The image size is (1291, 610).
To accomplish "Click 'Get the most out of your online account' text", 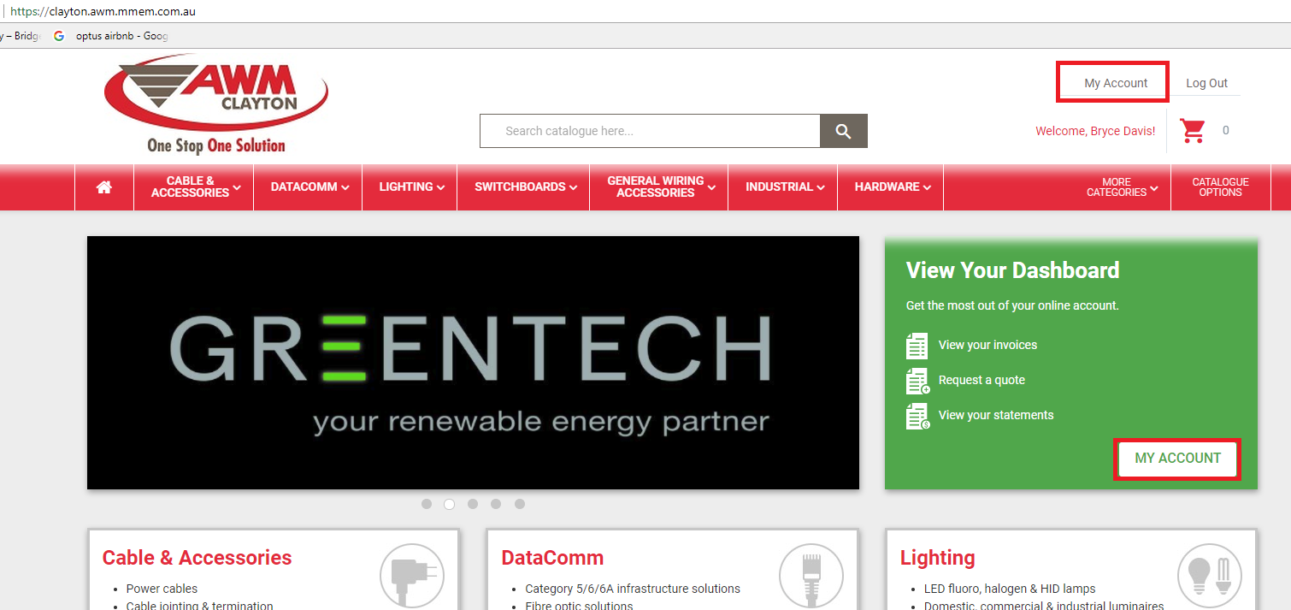I will tap(1012, 305).
